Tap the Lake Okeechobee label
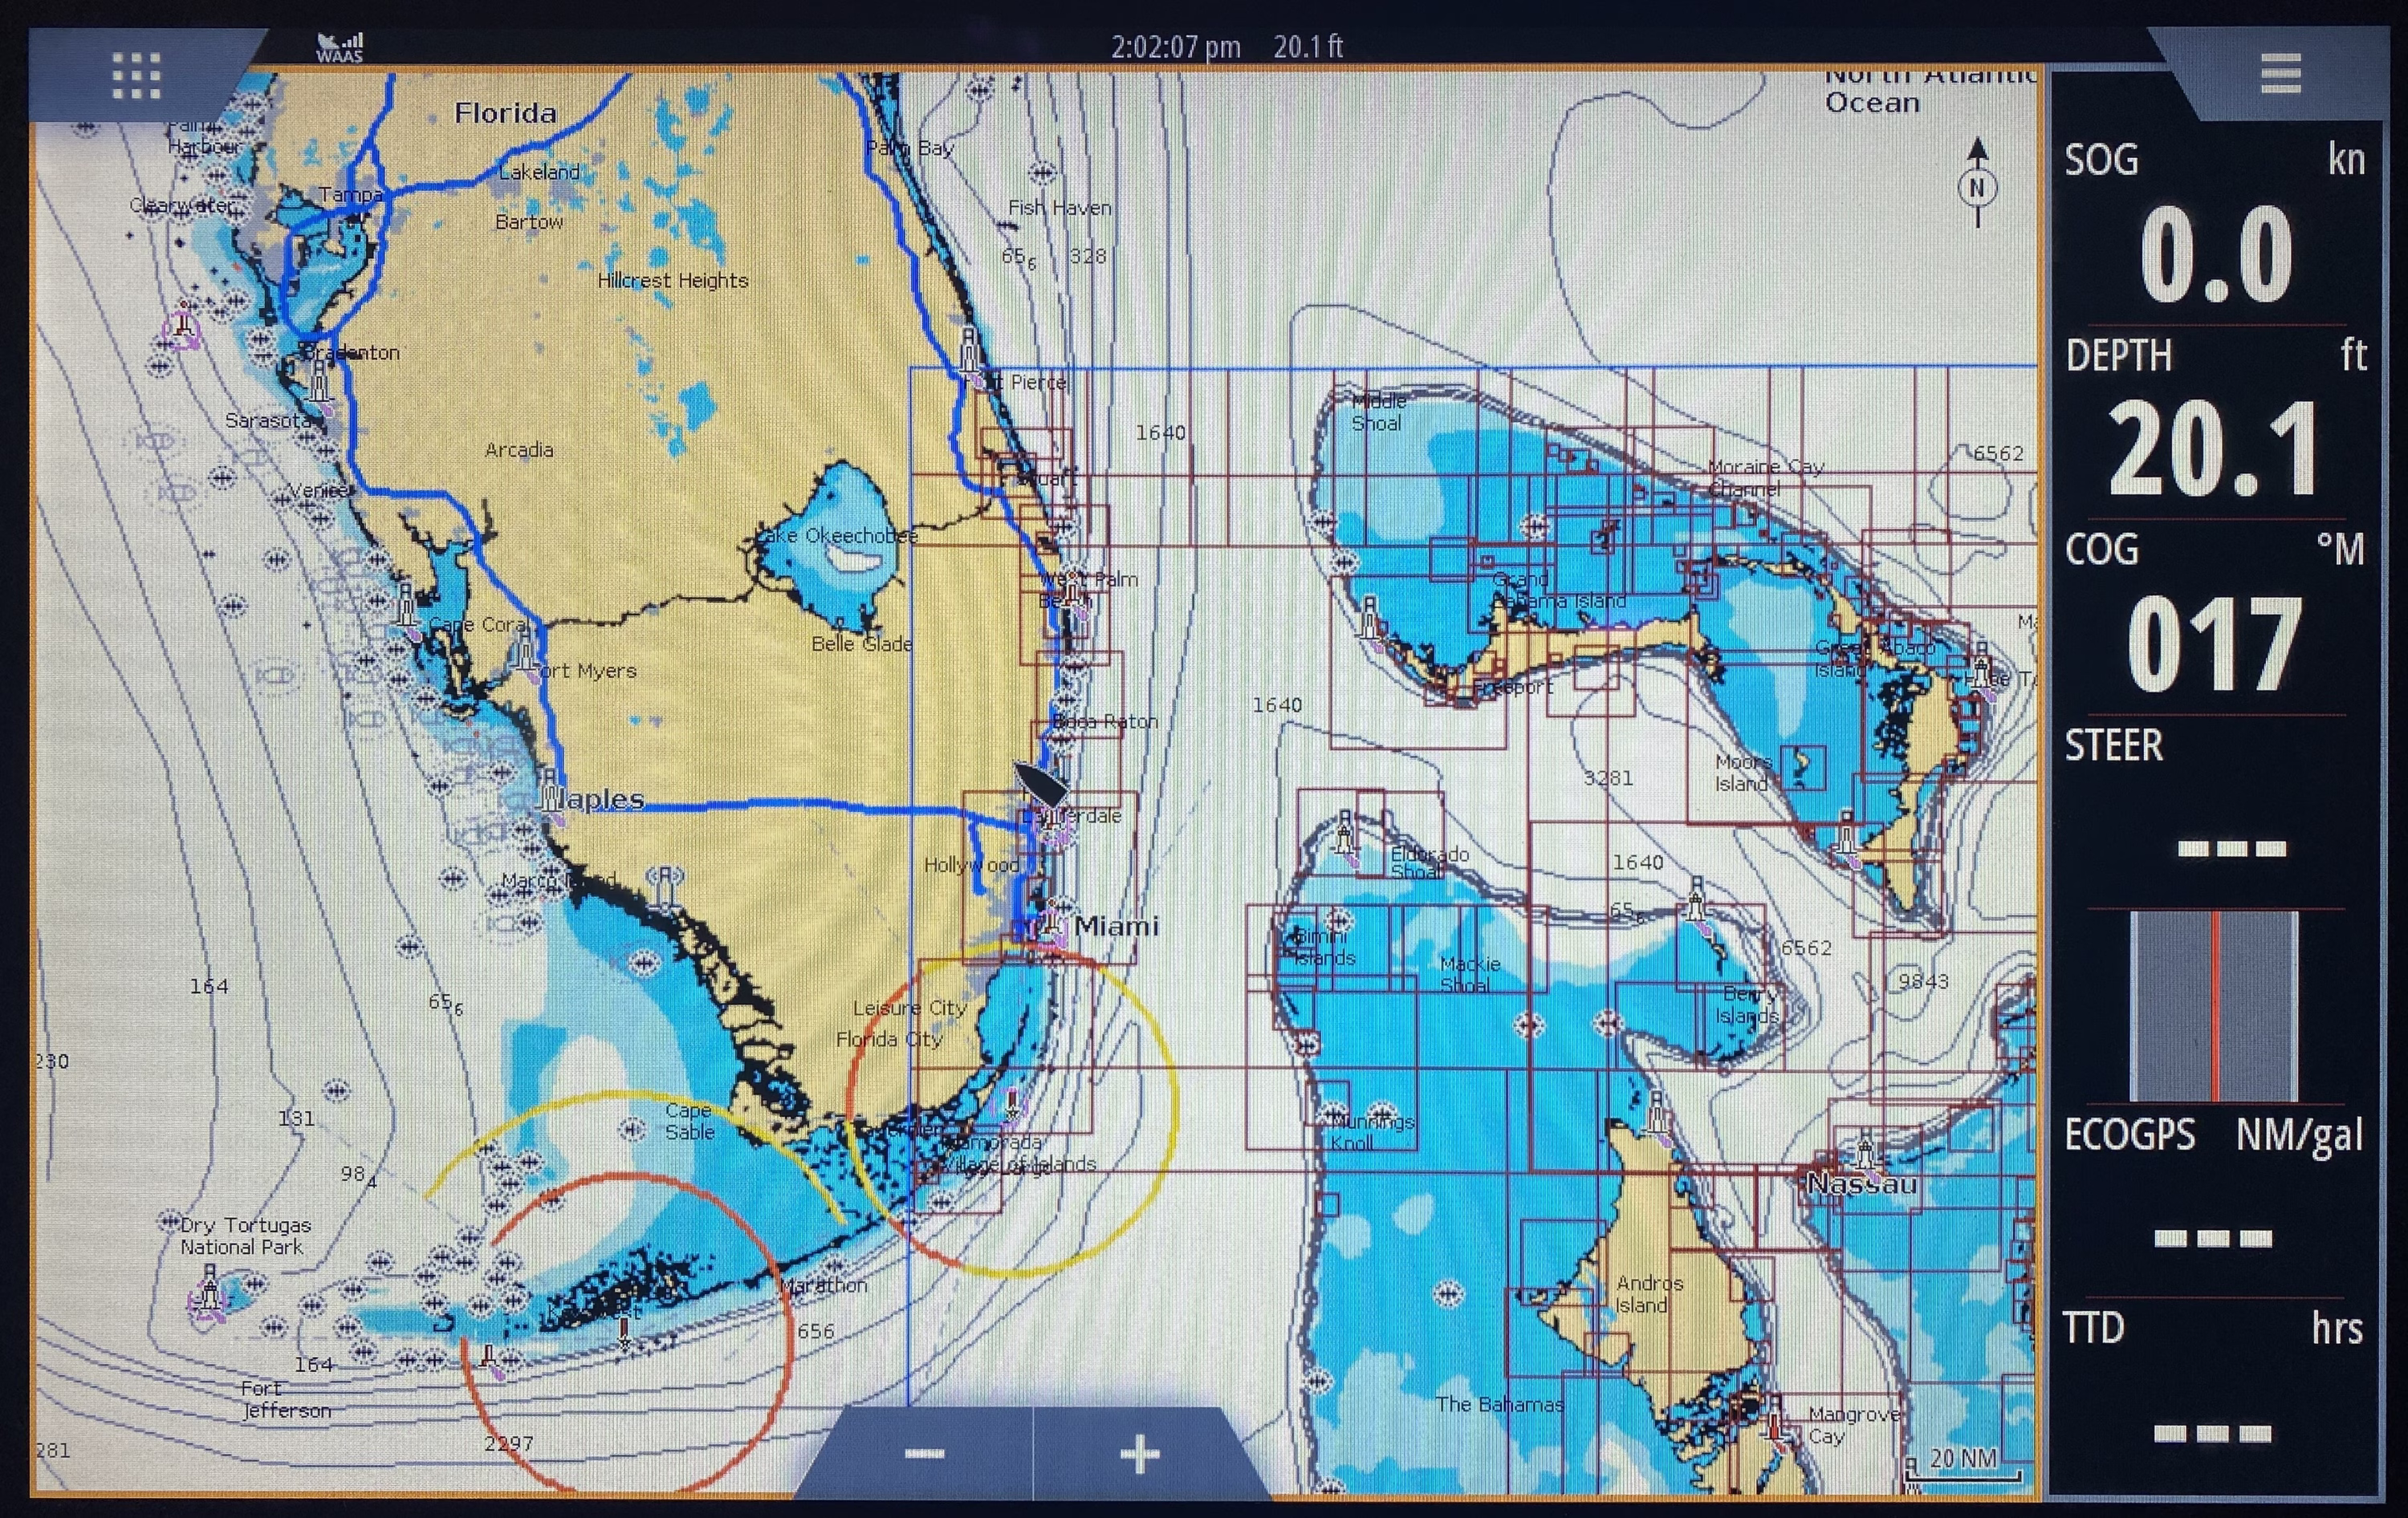 (x=838, y=536)
